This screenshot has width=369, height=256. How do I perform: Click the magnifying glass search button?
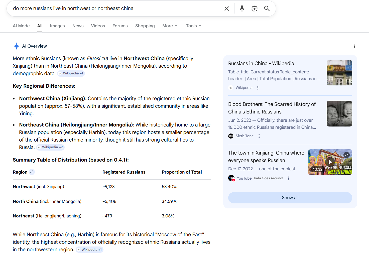click(267, 9)
